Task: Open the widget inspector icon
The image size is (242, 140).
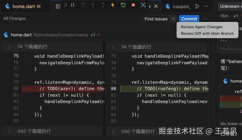Action: pos(143,5)
